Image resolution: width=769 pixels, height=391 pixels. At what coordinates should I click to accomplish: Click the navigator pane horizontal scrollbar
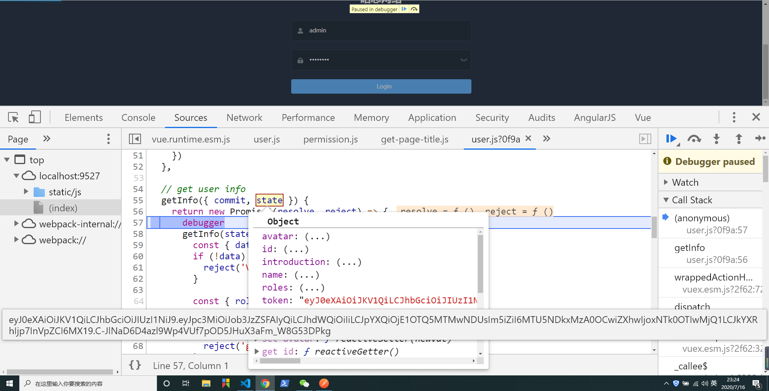(x=60, y=371)
